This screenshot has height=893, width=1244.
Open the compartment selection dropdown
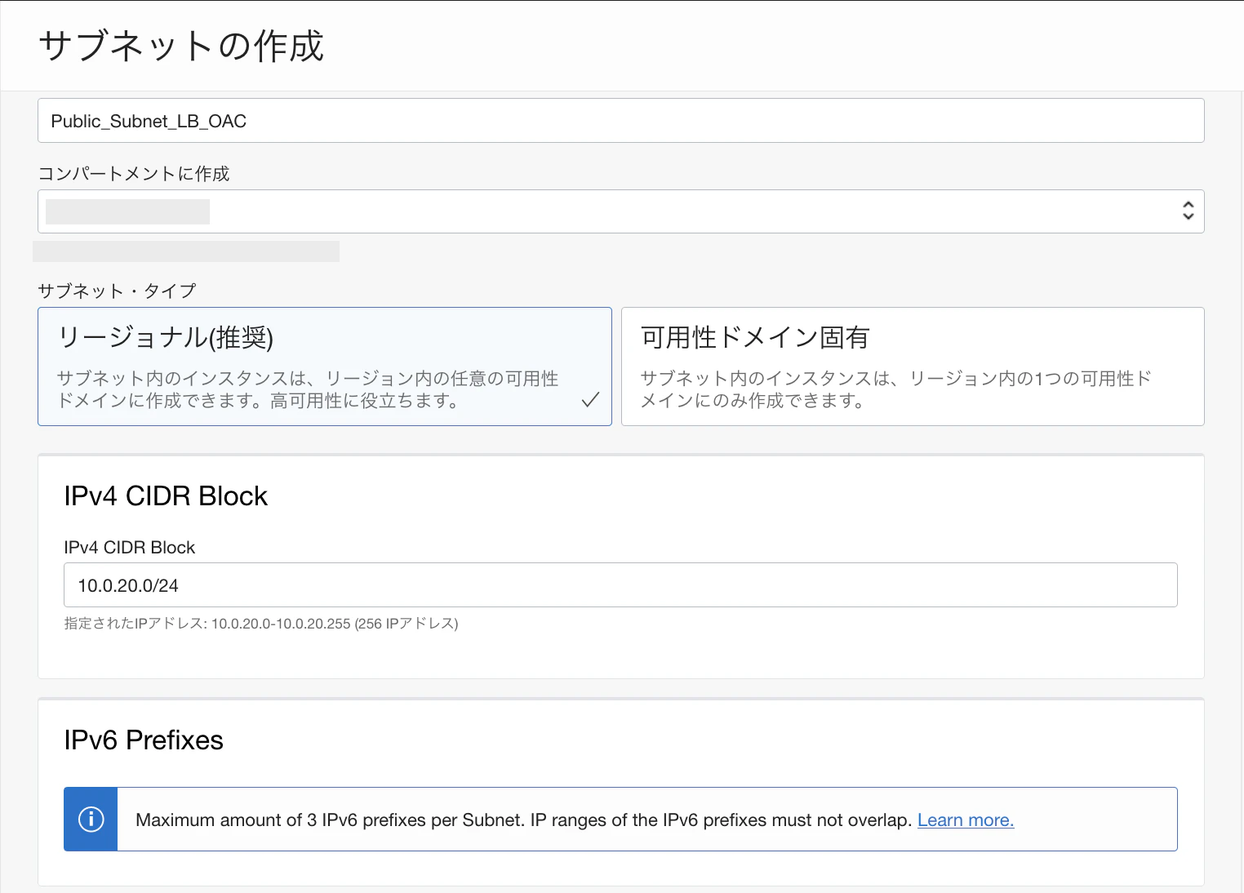(621, 211)
